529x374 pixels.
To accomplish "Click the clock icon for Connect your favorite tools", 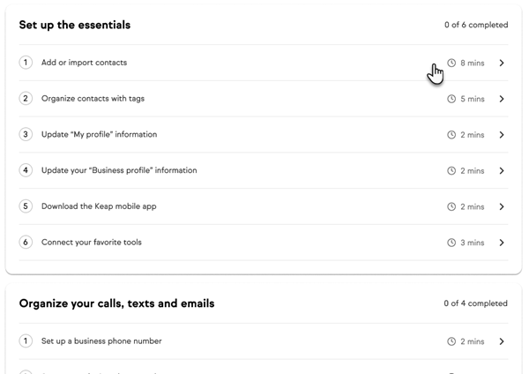I will point(451,243).
